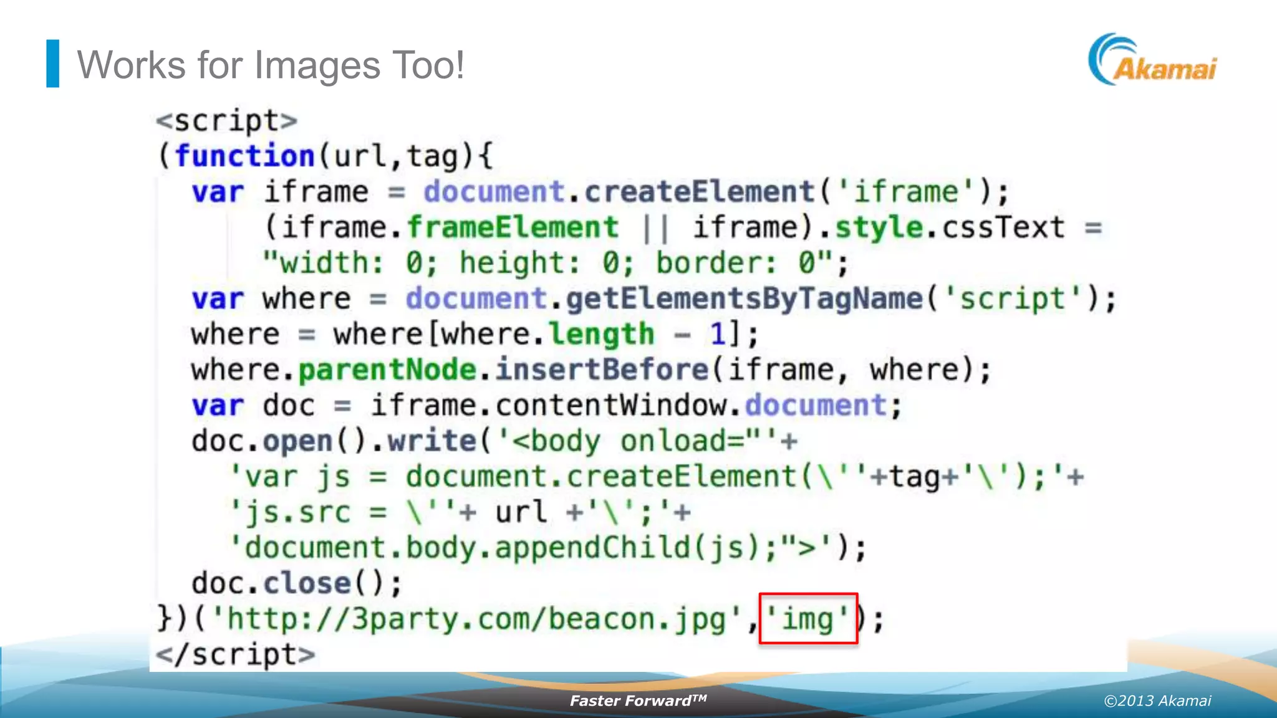Click the 'http://3party.com/beacon.jpg' URL string
This screenshot has height=718, width=1277.
click(477, 620)
